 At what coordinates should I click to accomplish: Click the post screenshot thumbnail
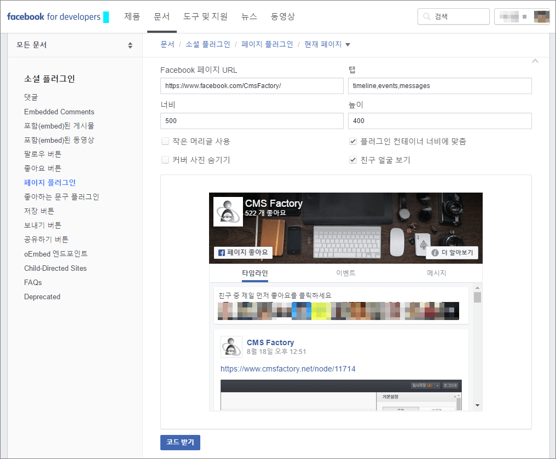pyautogui.click(x=341, y=395)
